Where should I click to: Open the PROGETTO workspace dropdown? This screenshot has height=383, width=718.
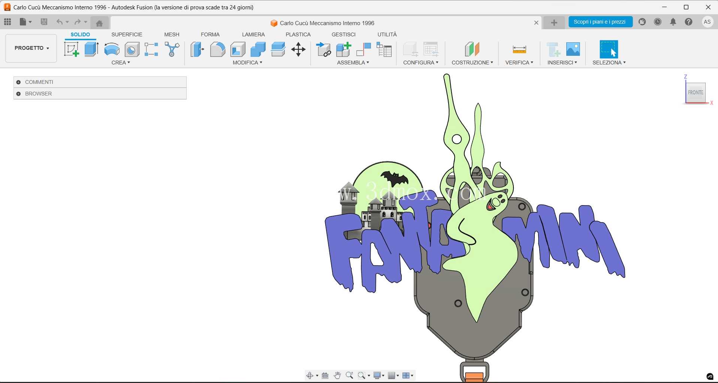[x=31, y=48]
